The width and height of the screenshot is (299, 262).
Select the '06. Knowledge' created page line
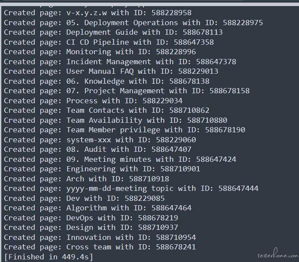(107, 81)
